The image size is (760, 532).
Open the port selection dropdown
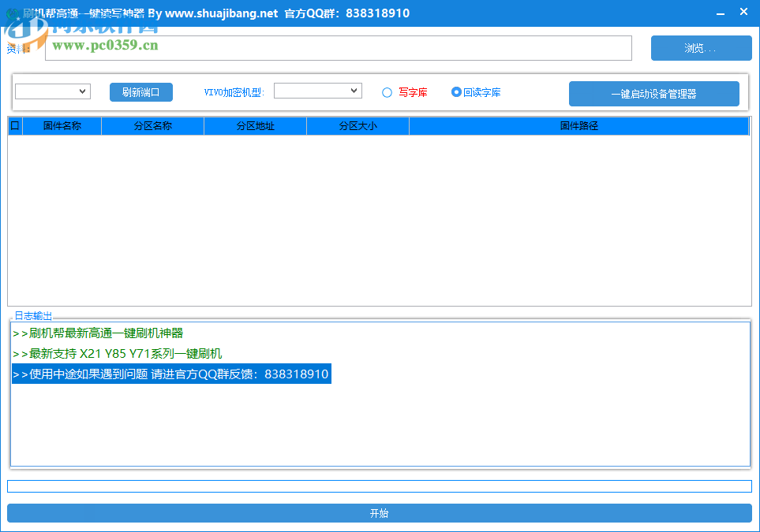(53, 91)
